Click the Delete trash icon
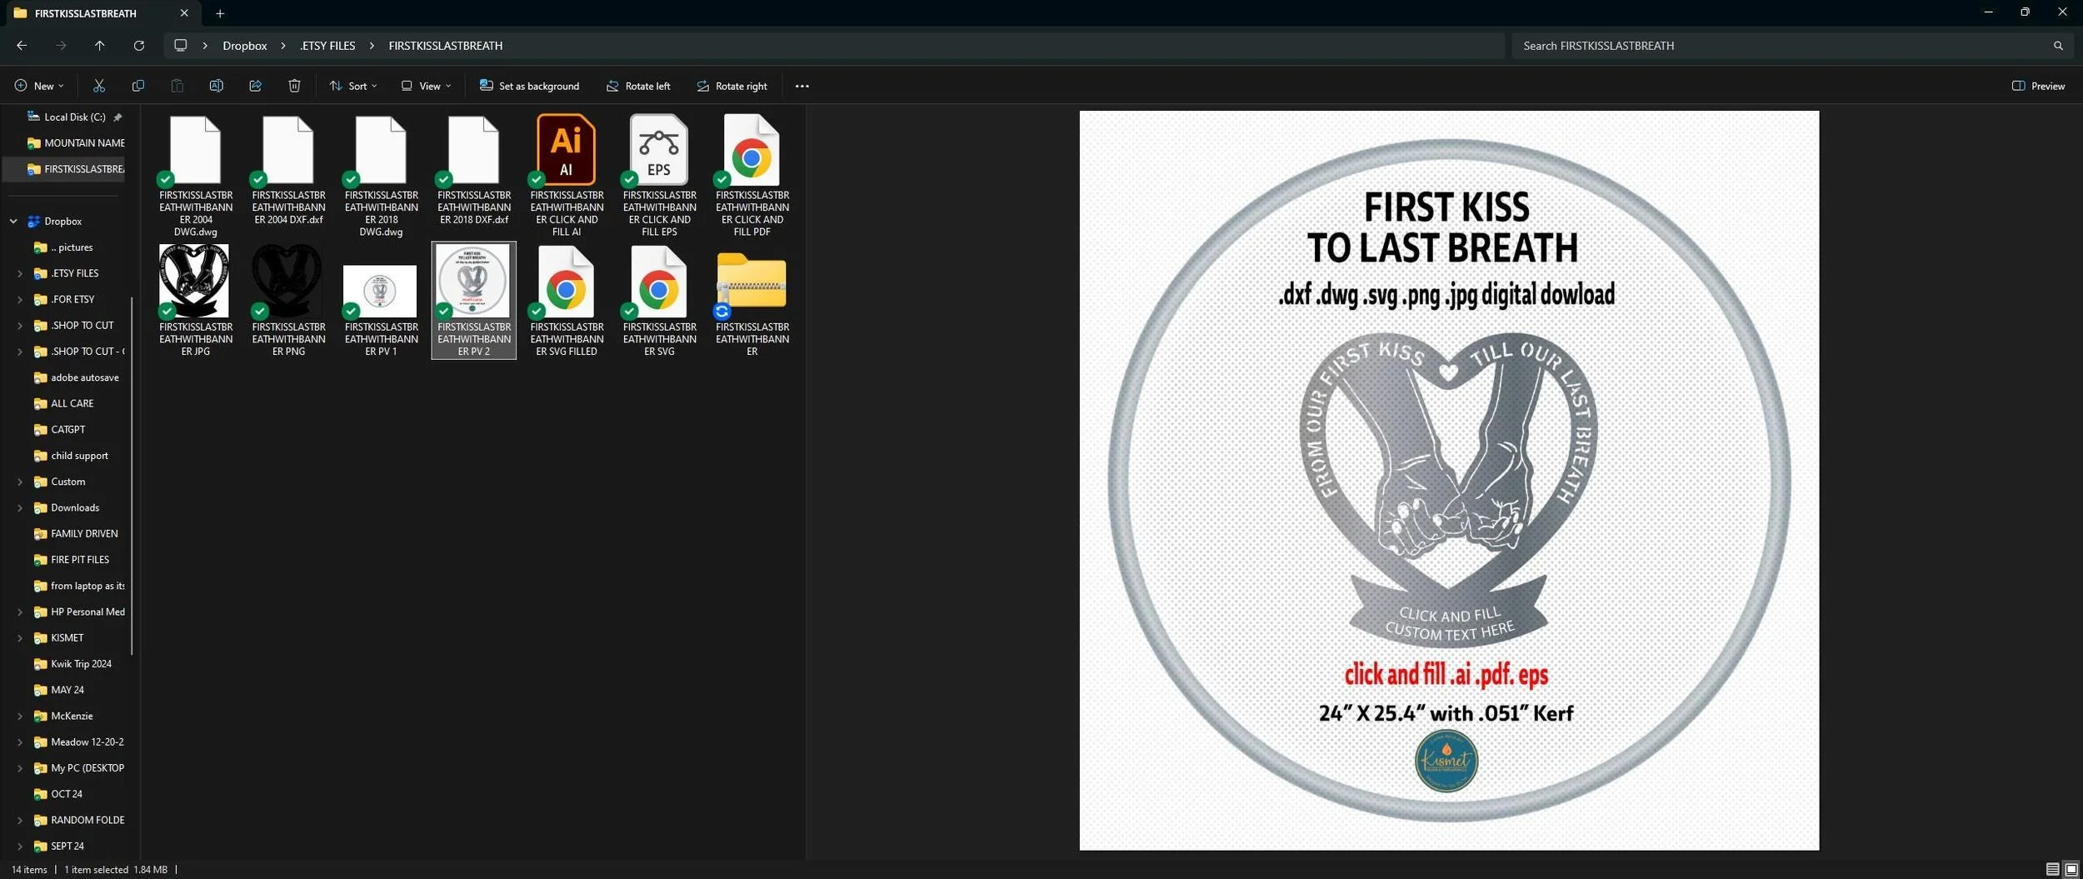 tap(294, 86)
